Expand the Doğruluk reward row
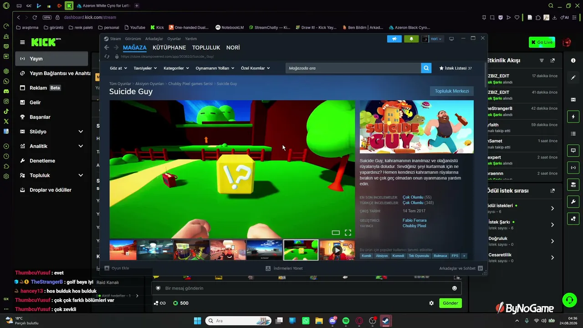The height and width of the screenshot is (328, 583). 552,241
